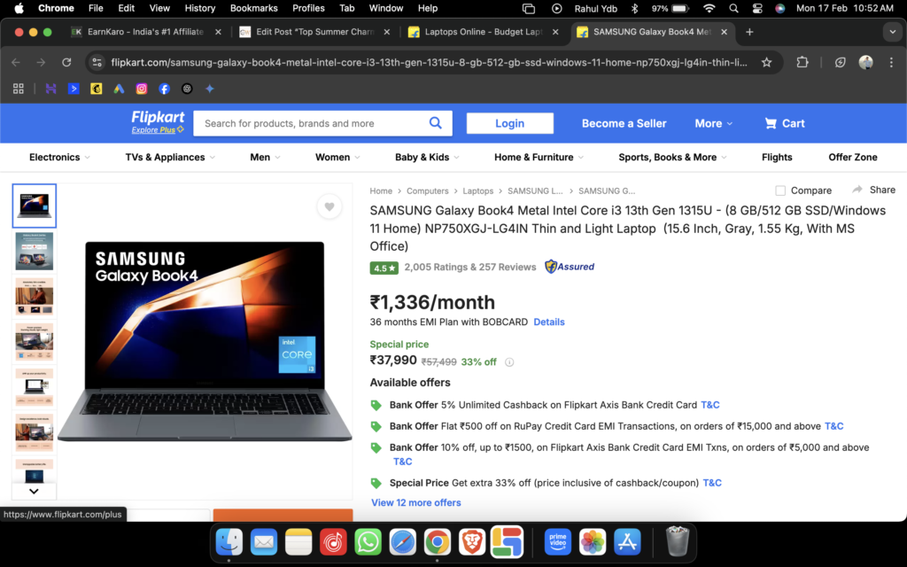Expand the Women category menu

point(337,158)
